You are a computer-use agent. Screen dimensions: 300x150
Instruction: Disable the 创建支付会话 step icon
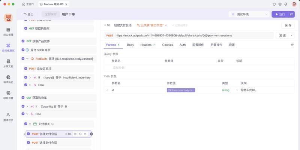click(x=80, y=134)
